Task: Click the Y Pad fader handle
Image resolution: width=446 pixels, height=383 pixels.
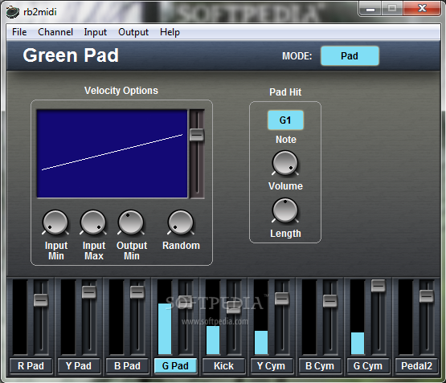Action: pos(88,291)
